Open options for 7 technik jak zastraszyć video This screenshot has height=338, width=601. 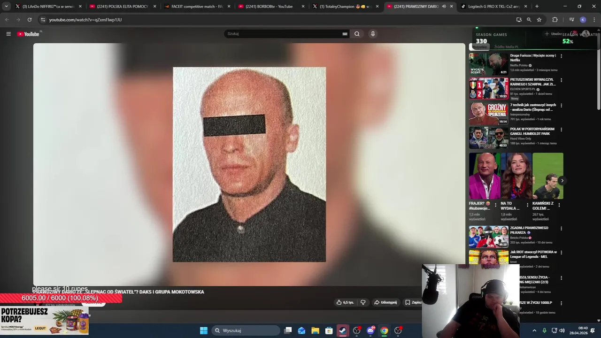coord(561,106)
